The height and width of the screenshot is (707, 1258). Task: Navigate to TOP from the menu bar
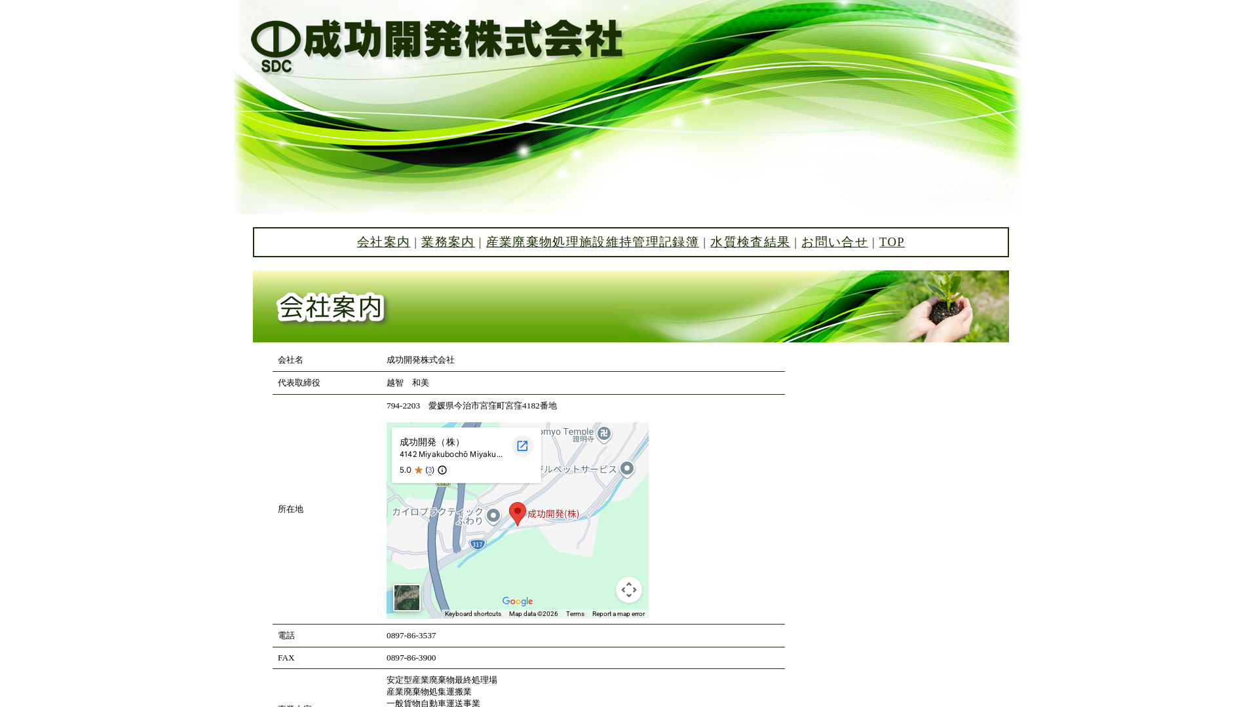coord(892,242)
